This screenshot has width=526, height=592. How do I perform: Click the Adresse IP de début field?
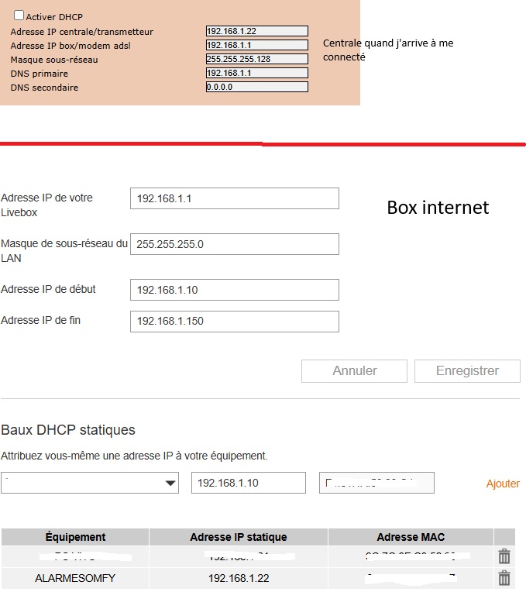pos(235,290)
